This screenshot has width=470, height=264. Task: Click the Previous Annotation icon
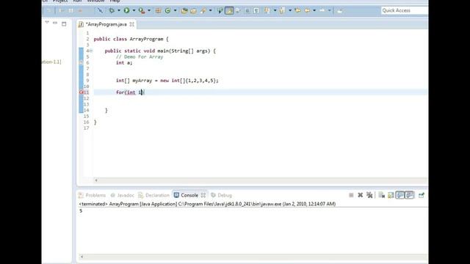tap(282, 10)
